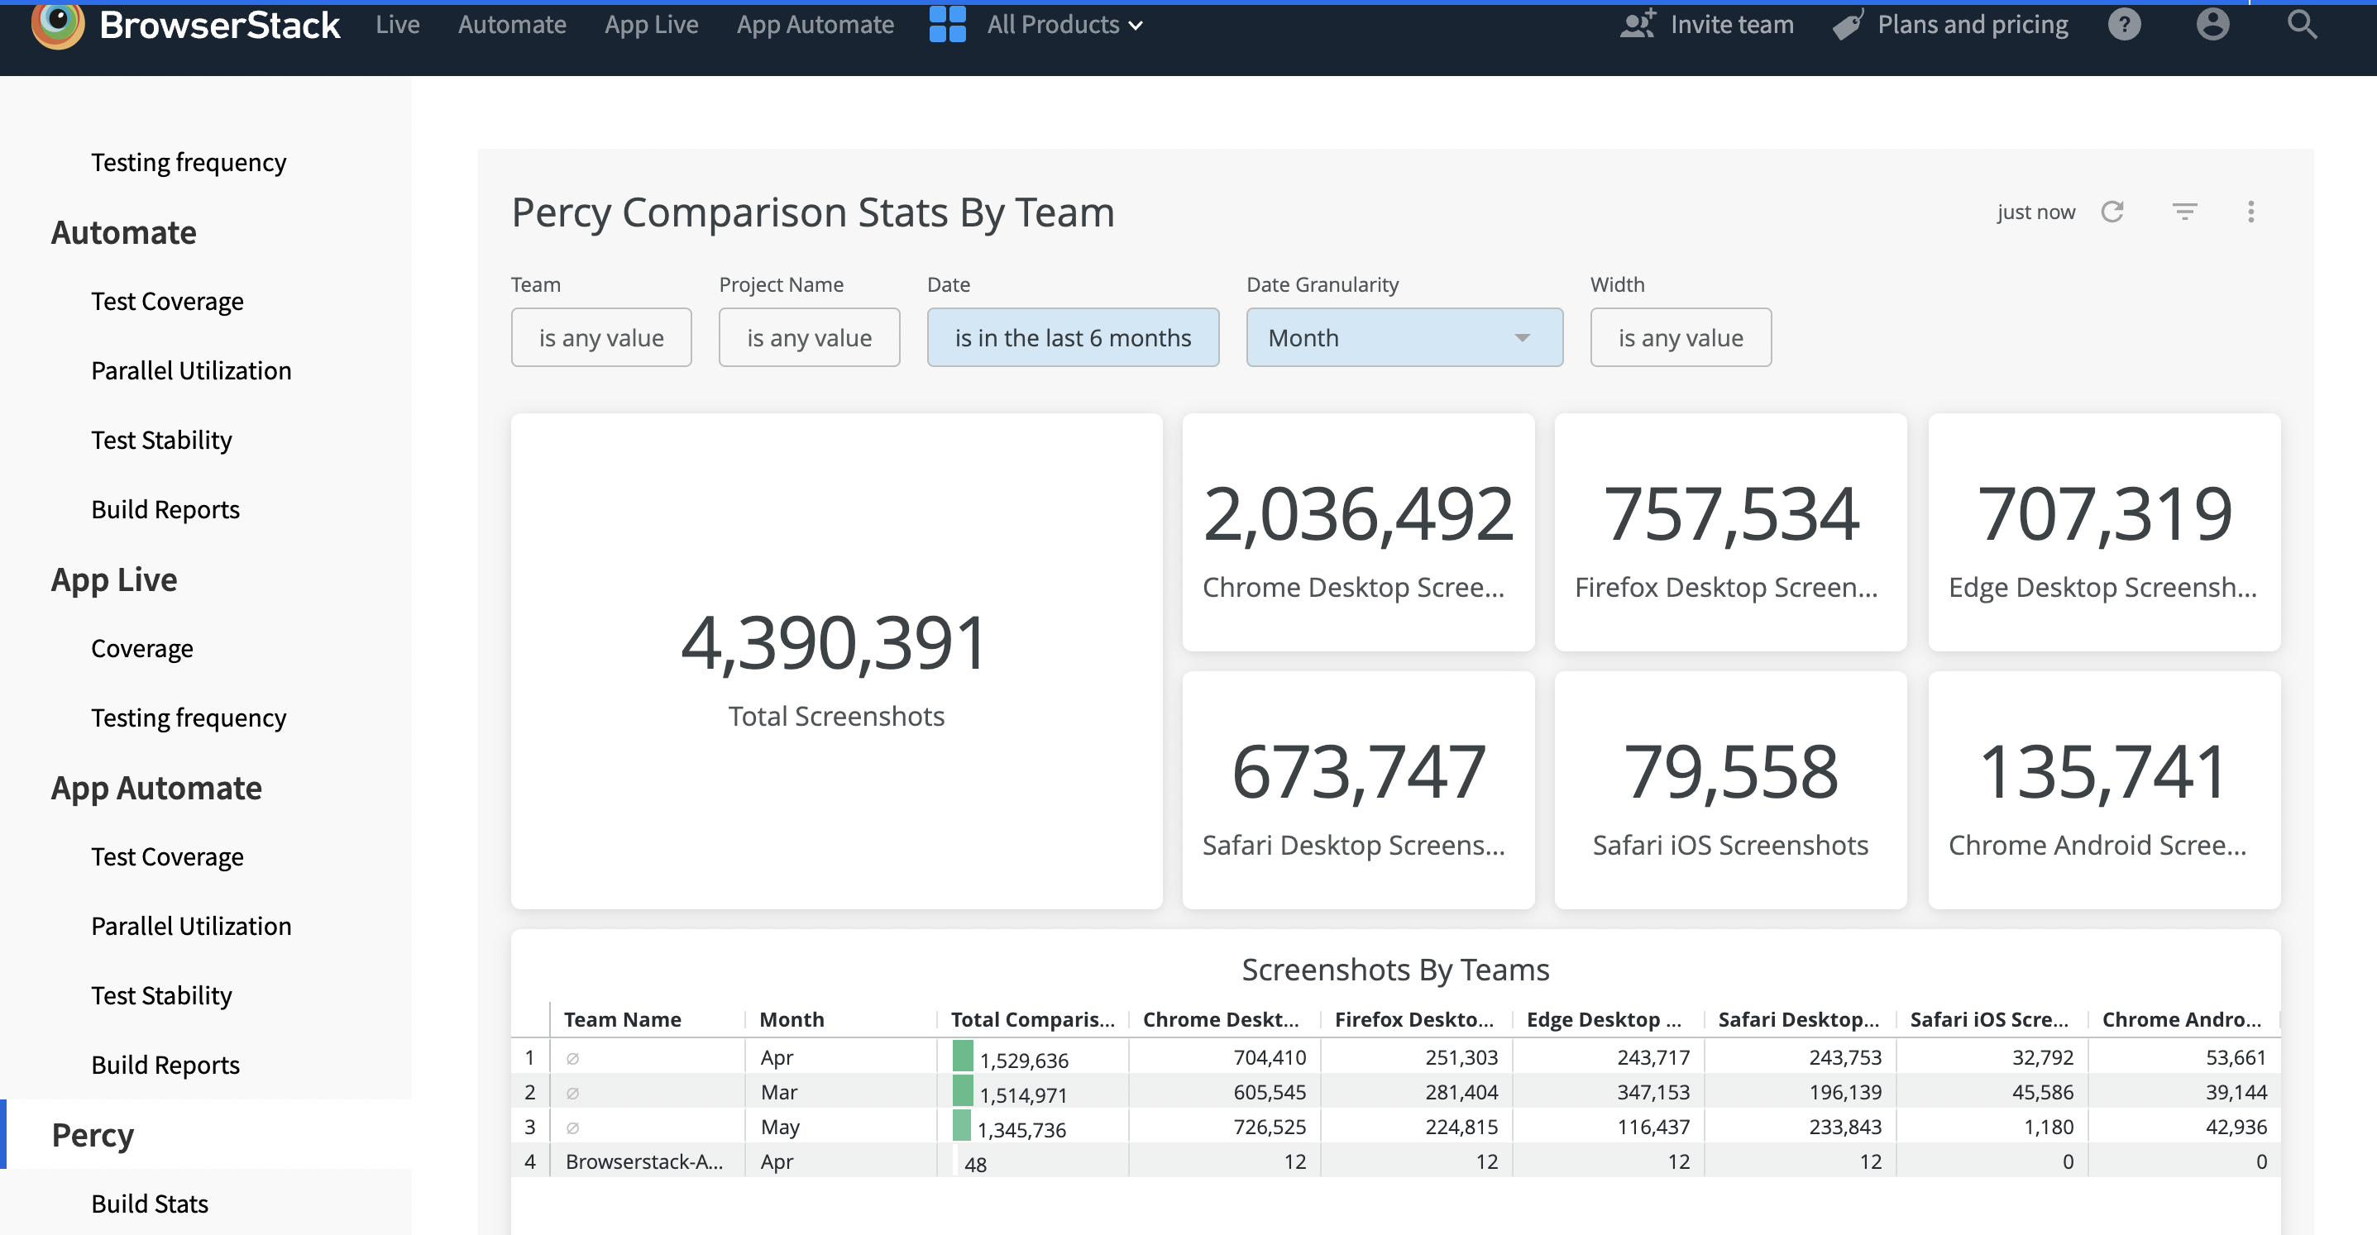The width and height of the screenshot is (2377, 1235).
Task: Click the help question mark icon
Action: pos(2123,24)
